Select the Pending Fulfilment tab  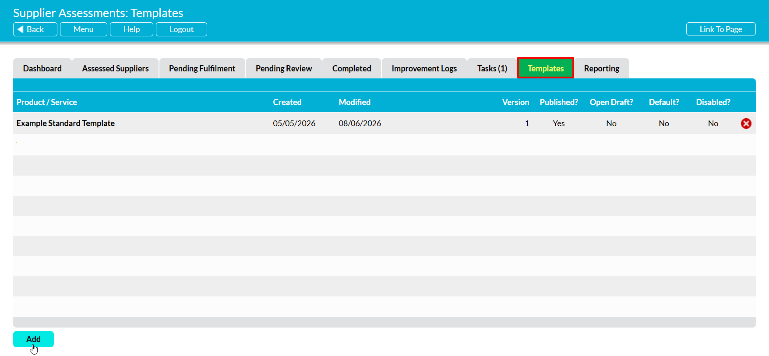click(x=202, y=68)
